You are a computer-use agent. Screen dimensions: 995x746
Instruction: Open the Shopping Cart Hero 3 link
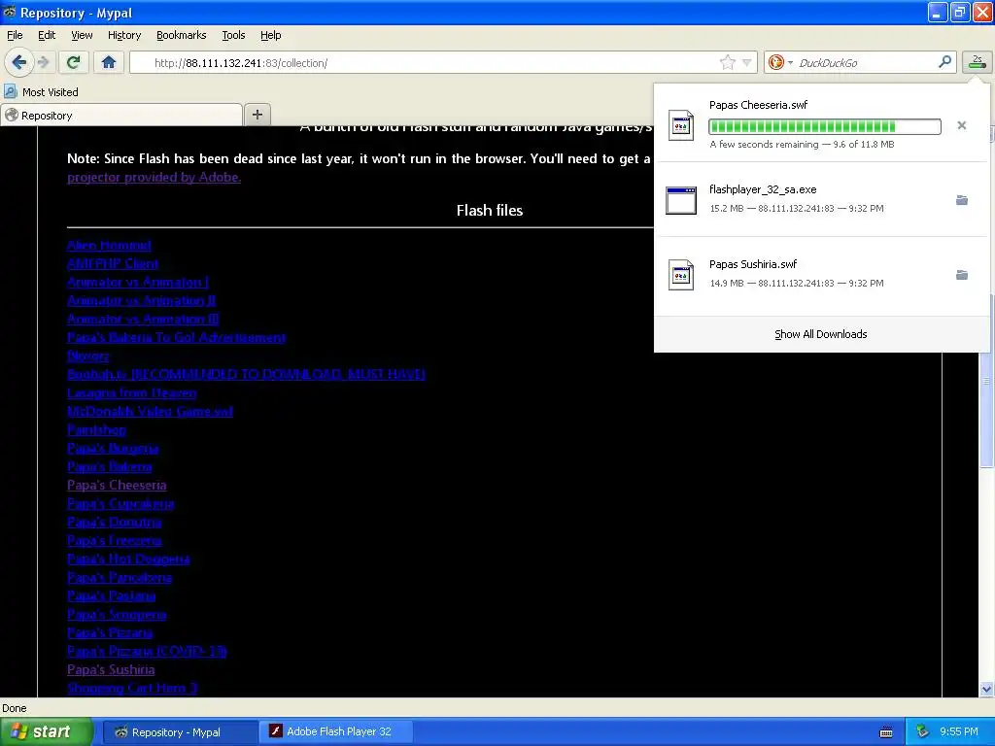pyautogui.click(x=132, y=687)
